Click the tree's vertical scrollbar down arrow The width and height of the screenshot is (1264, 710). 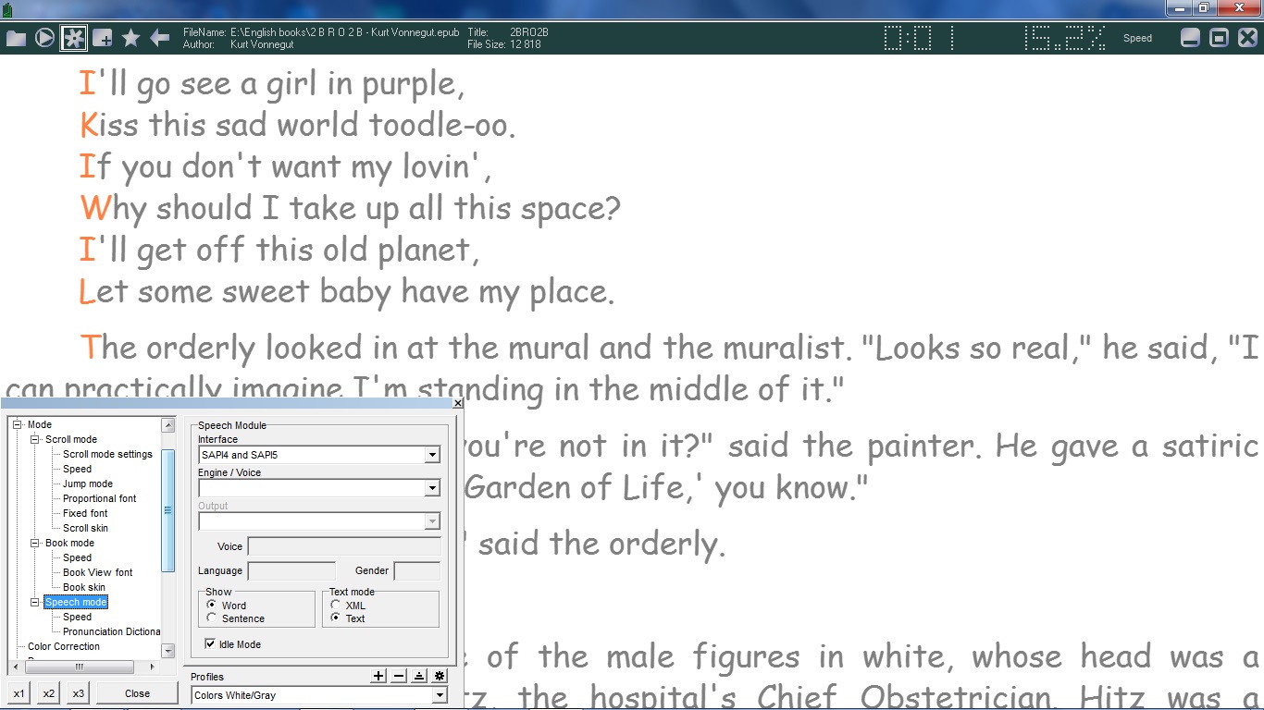[167, 651]
